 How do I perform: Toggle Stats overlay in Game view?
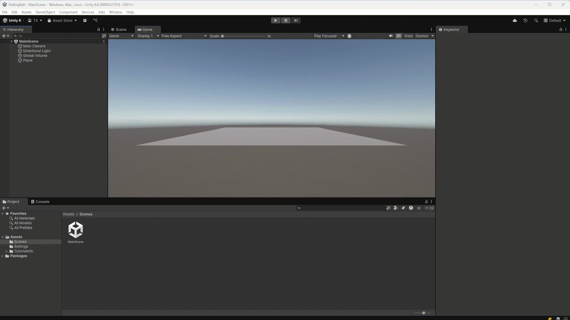(408, 36)
